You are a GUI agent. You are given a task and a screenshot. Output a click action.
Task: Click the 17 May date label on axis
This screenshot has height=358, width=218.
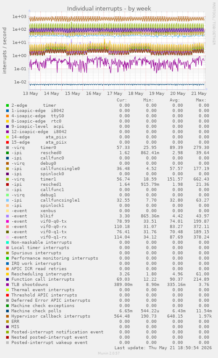(x=114, y=94)
